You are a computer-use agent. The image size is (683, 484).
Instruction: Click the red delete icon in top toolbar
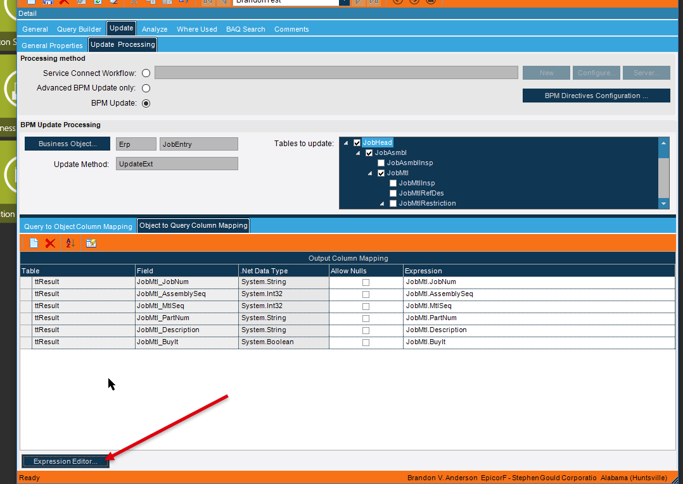pos(64,2)
